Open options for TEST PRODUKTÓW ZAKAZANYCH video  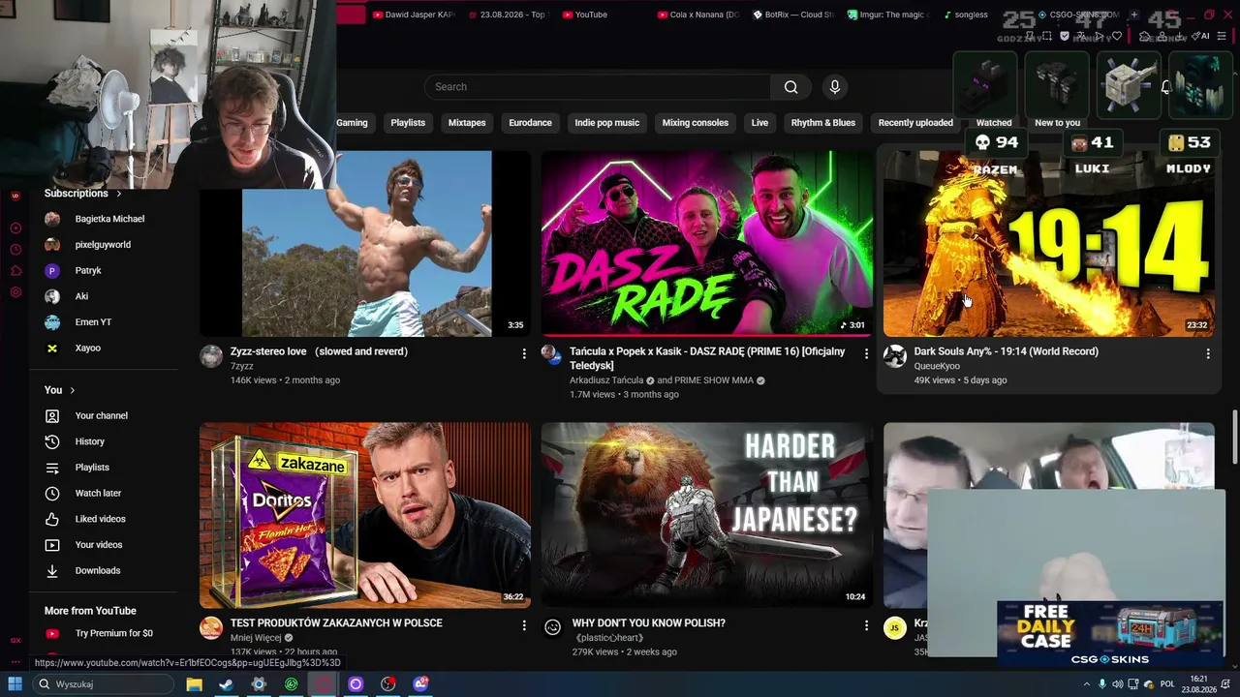[x=524, y=626]
